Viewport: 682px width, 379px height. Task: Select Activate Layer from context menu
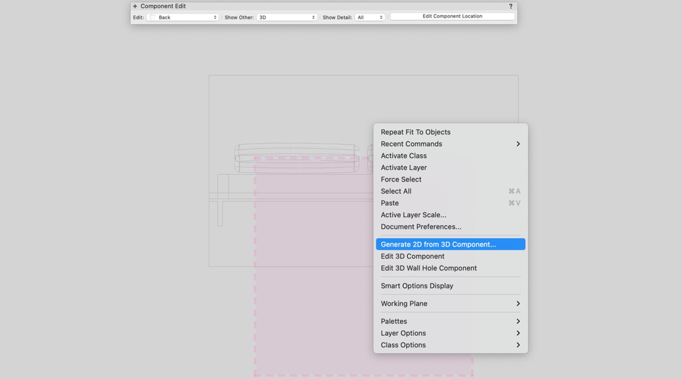coord(450,168)
